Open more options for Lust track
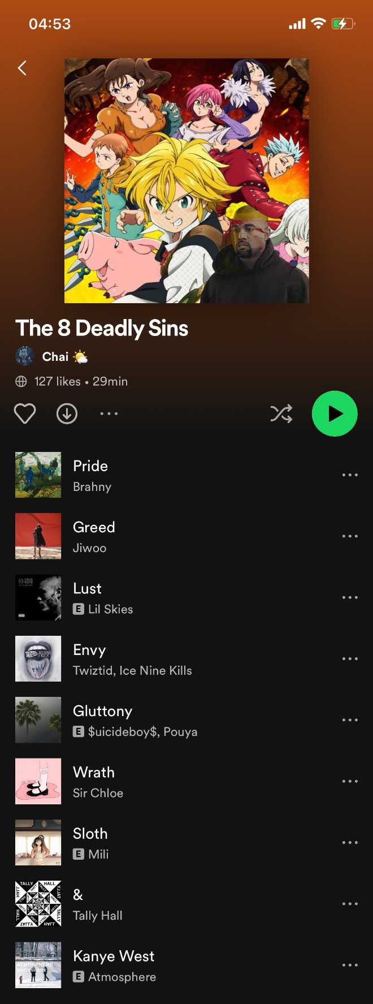Viewport: 373px width, 1004px height. tap(350, 597)
